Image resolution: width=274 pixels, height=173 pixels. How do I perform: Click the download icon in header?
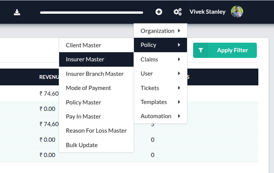point(17,12)
